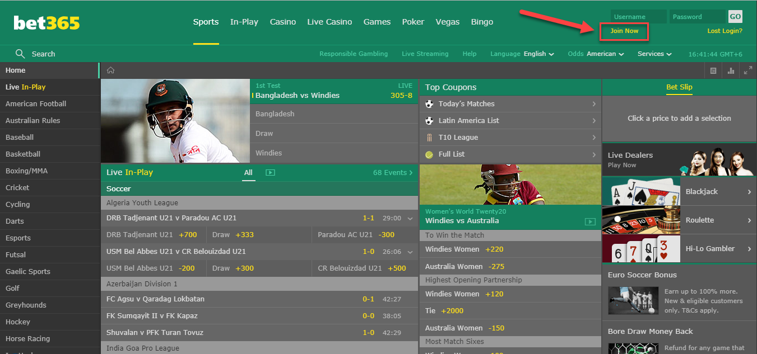Open the Services dropdown
The height and width of the screenshot is (354, 757).
pyautogui.click(x=654, y=54)
